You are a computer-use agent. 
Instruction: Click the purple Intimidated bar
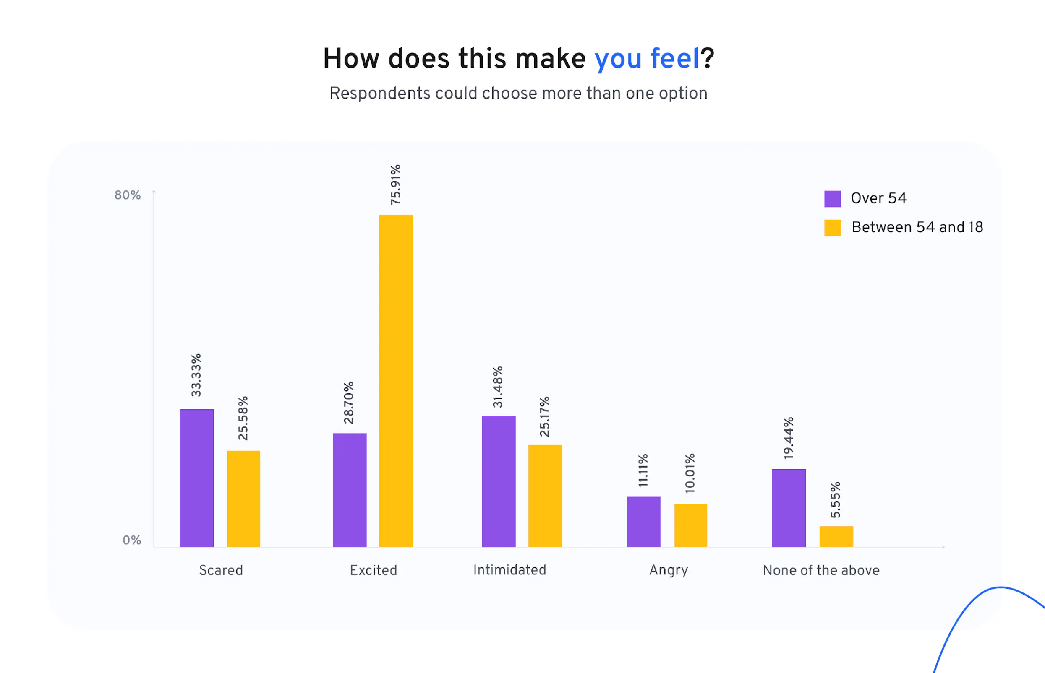[x=499, y=481]
